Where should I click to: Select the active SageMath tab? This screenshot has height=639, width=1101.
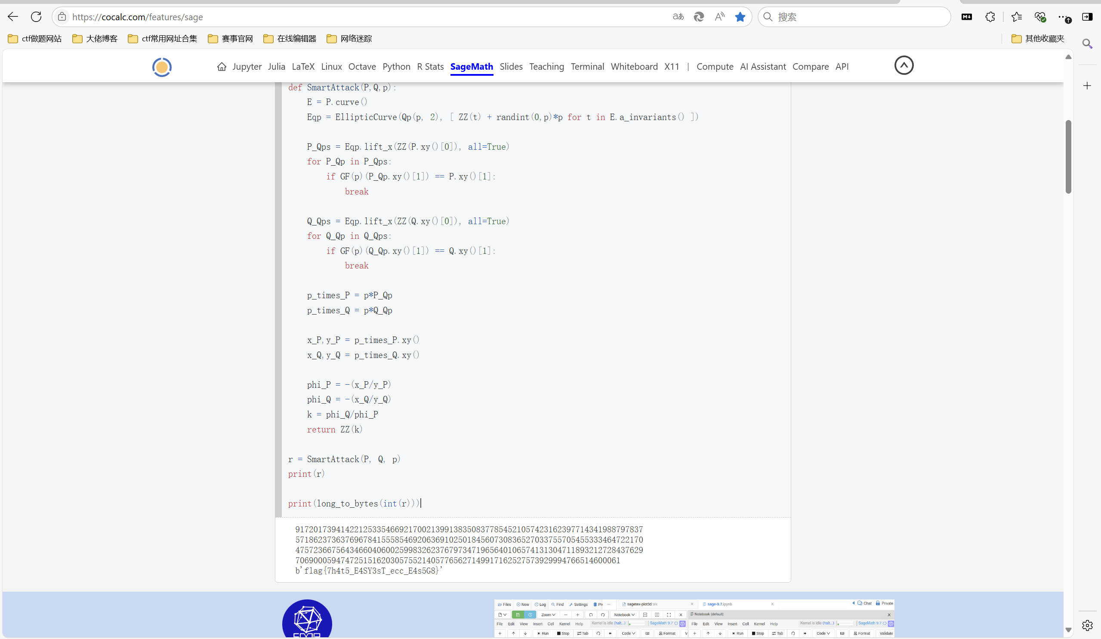pos(472,66)
